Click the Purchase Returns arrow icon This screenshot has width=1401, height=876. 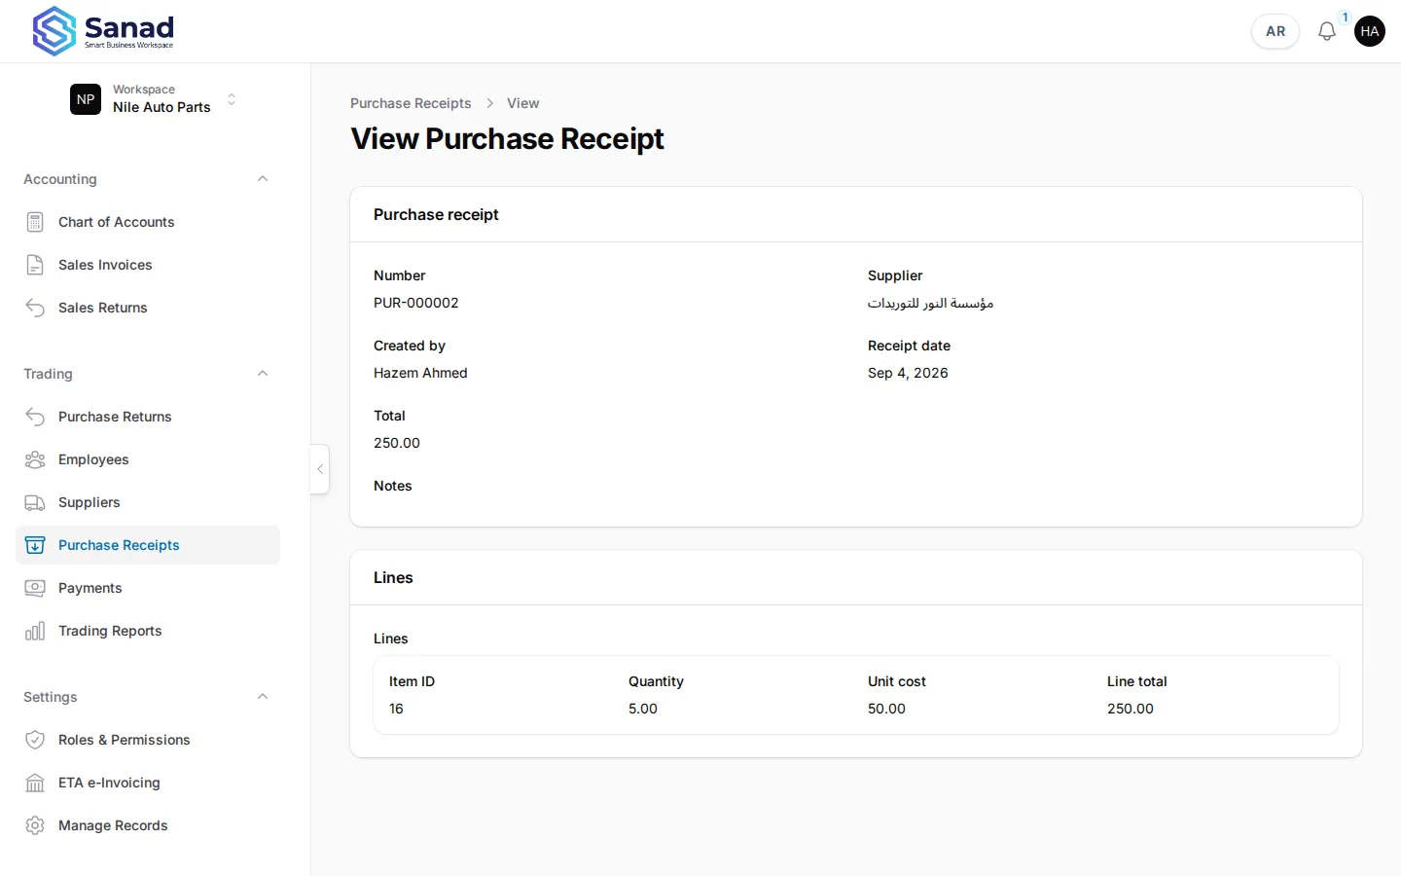click(35, 417)
